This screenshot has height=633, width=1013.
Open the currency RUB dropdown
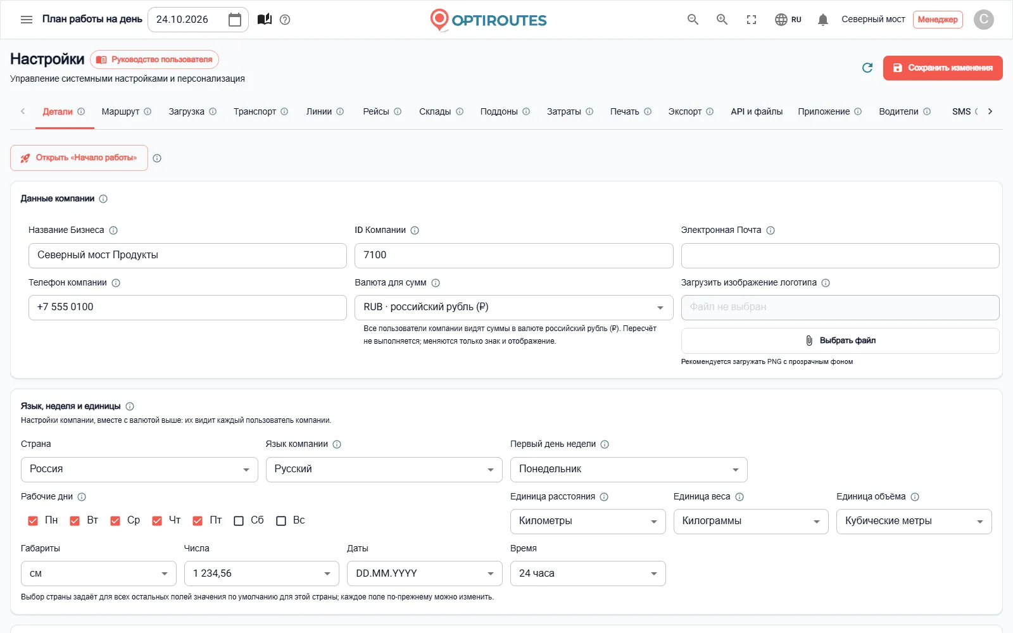pyautogui.click(x=513, y=308)
